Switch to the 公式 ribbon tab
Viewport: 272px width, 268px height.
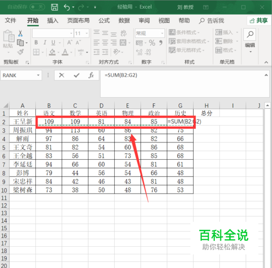[x=104, y=20]
